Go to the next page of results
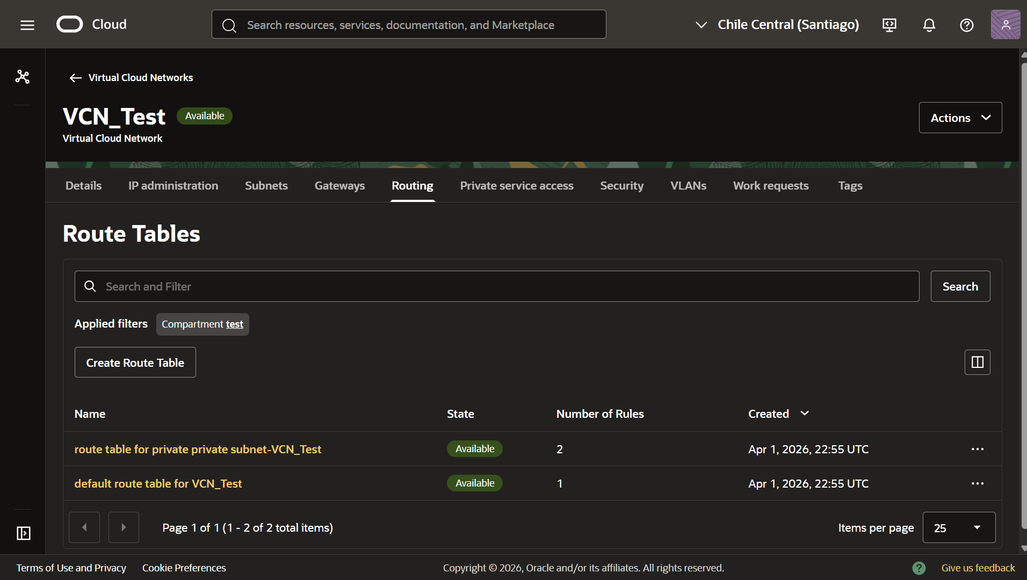Viewport: 1027px width, 580px height. click(x=124, y=527)
